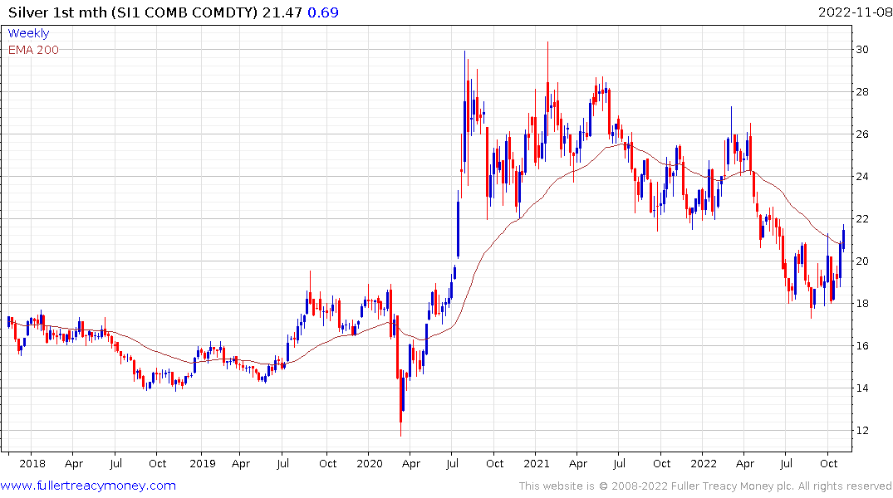Open the www.fullertreacymoney.com link
893x498 pixels.
[88, 486]
